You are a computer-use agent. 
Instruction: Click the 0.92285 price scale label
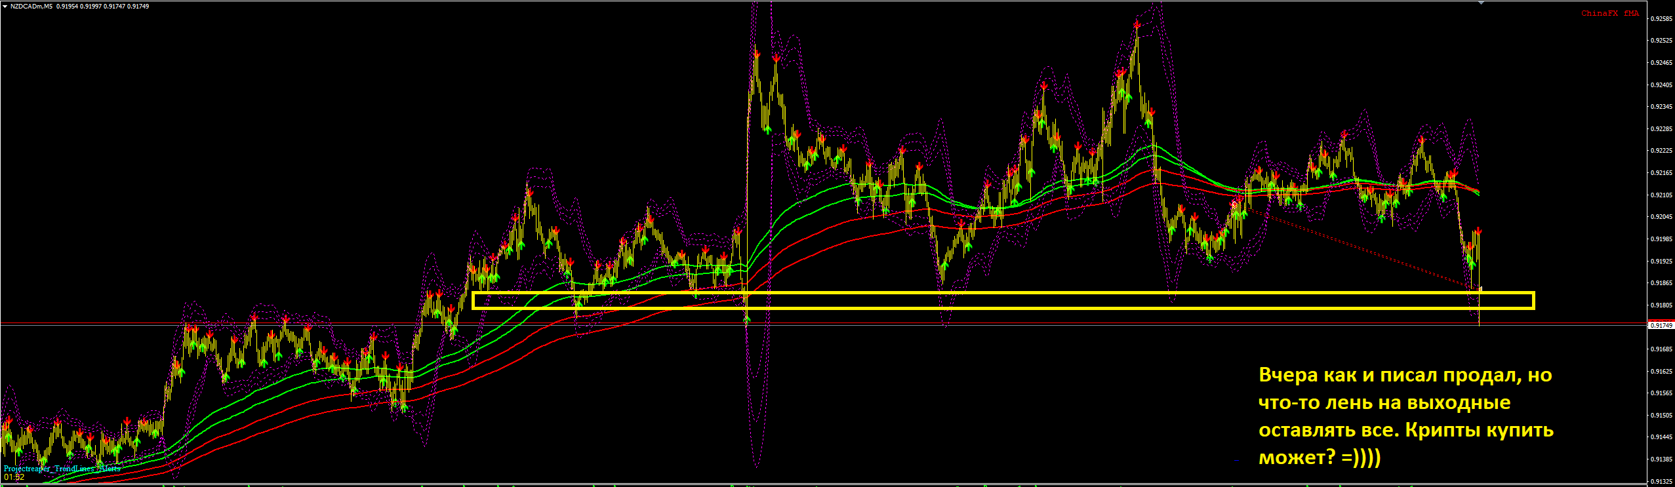1661,128
